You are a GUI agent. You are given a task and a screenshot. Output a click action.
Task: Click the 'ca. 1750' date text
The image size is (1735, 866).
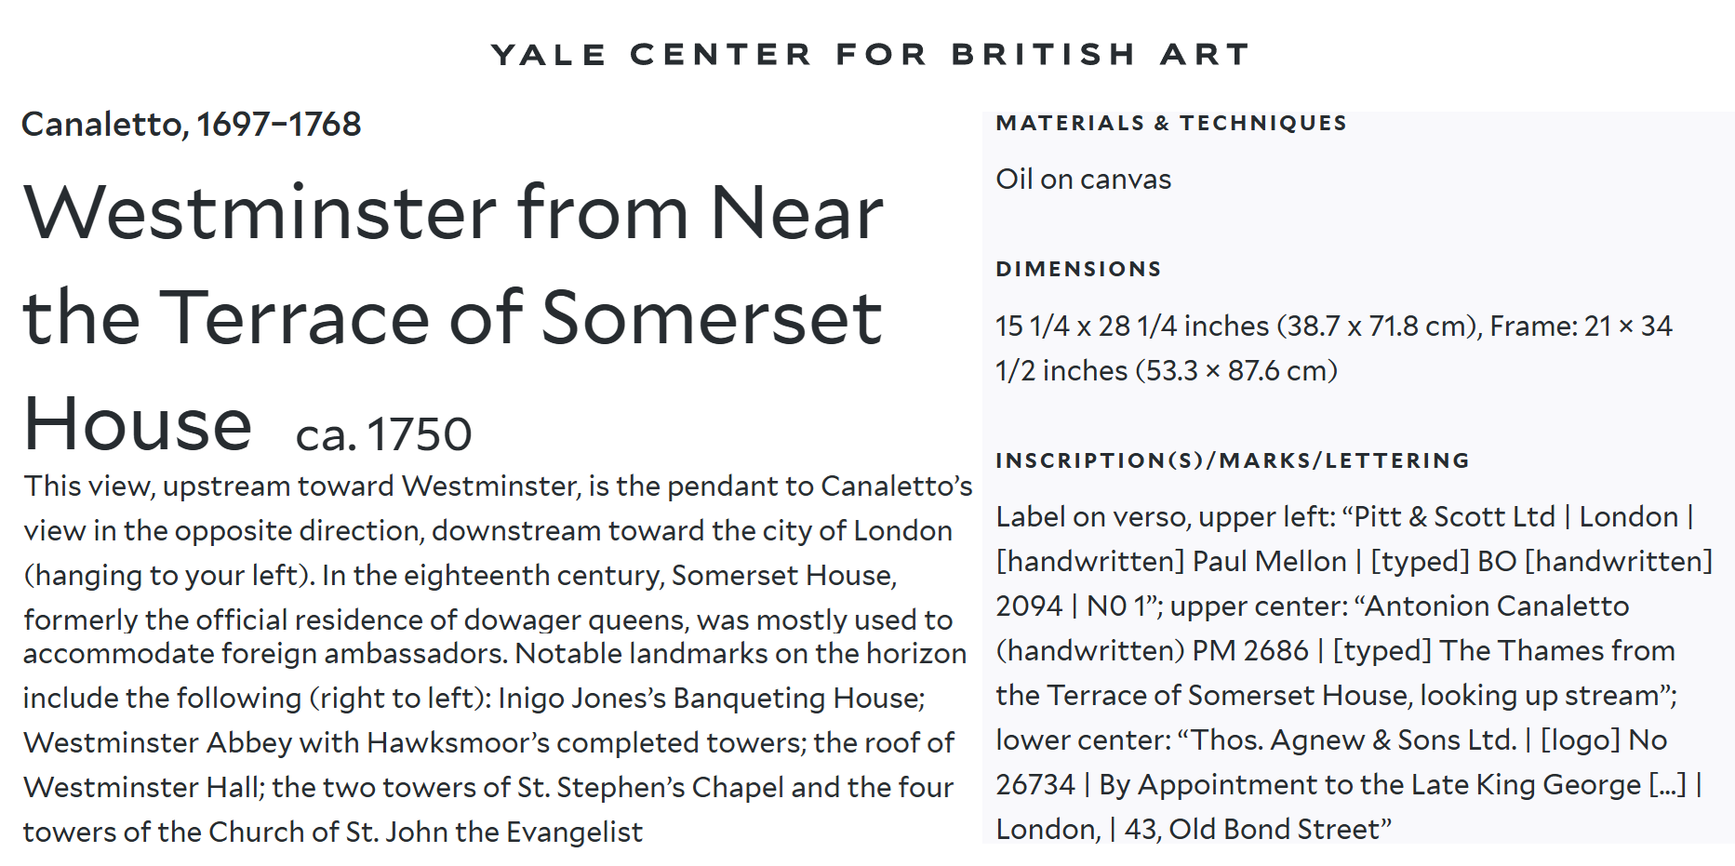pos(383,434)
